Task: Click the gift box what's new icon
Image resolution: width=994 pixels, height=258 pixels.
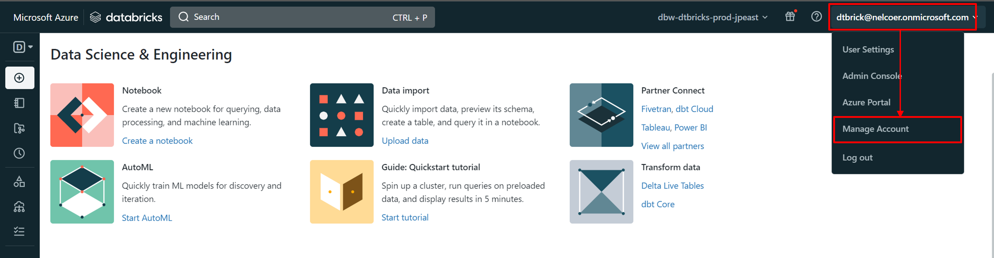Action: (790, 17)
